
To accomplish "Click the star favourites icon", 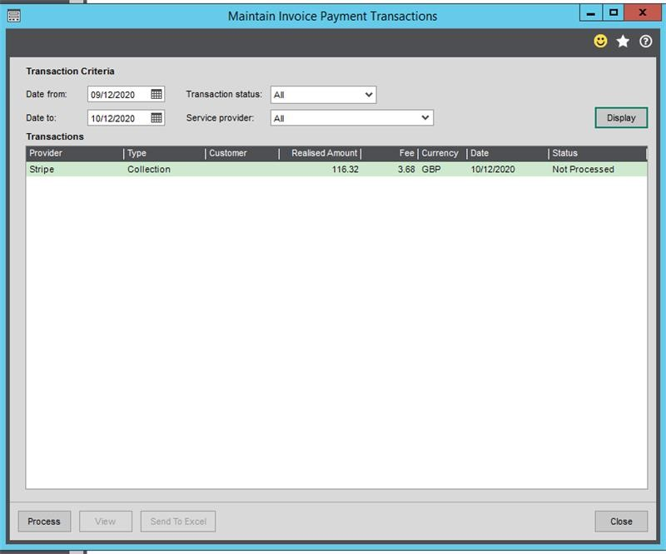I will [623, 42].
